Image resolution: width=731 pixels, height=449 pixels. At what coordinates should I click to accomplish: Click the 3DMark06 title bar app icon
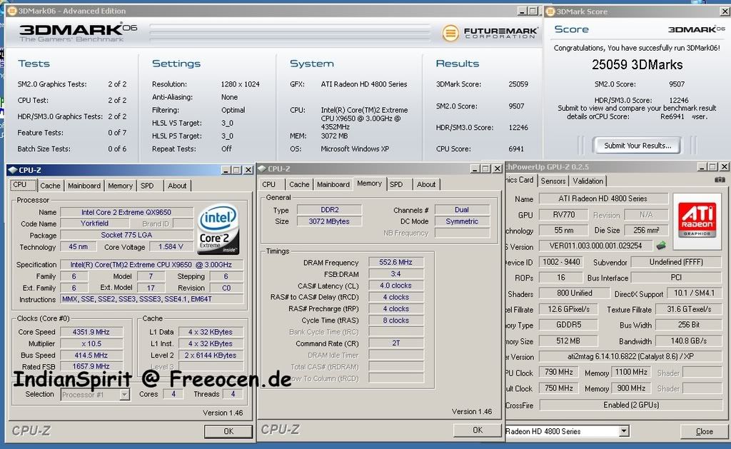(x=11, y=11)
